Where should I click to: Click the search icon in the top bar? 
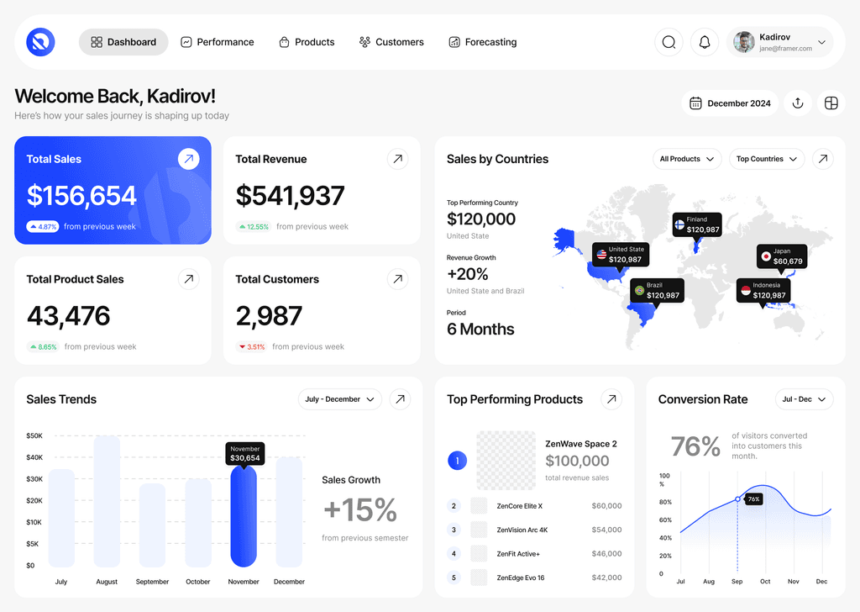[x=669, y=42]
